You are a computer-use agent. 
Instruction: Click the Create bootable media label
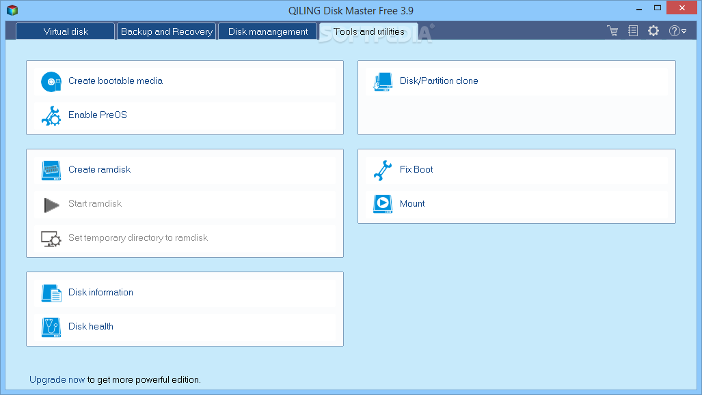point(116,81)
